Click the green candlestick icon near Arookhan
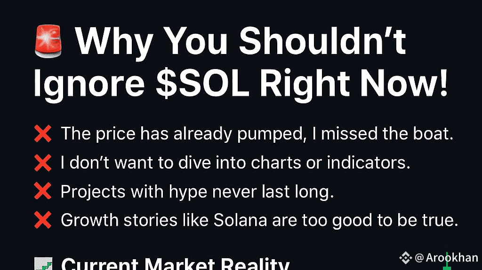482x270 pixels. click(x=447, y=260)
